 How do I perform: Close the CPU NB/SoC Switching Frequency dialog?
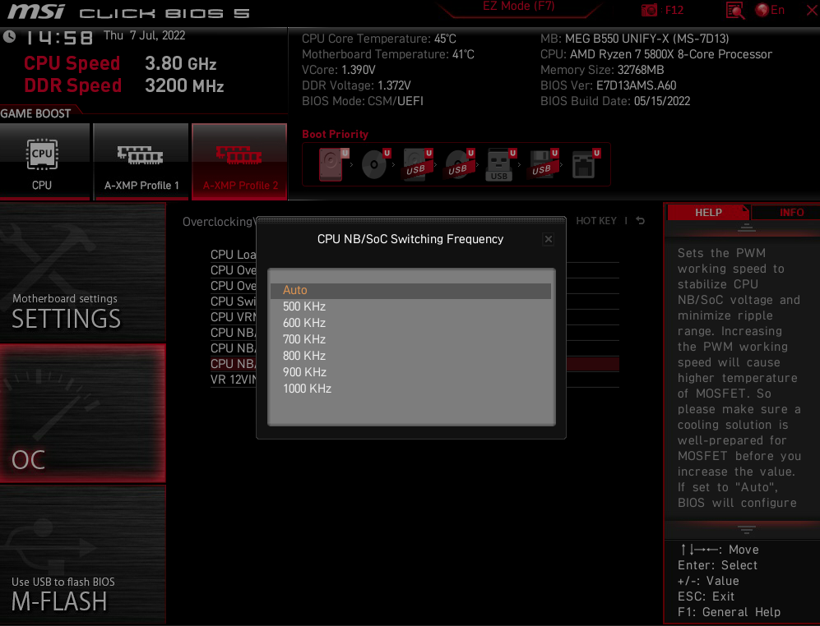point(548,239)
